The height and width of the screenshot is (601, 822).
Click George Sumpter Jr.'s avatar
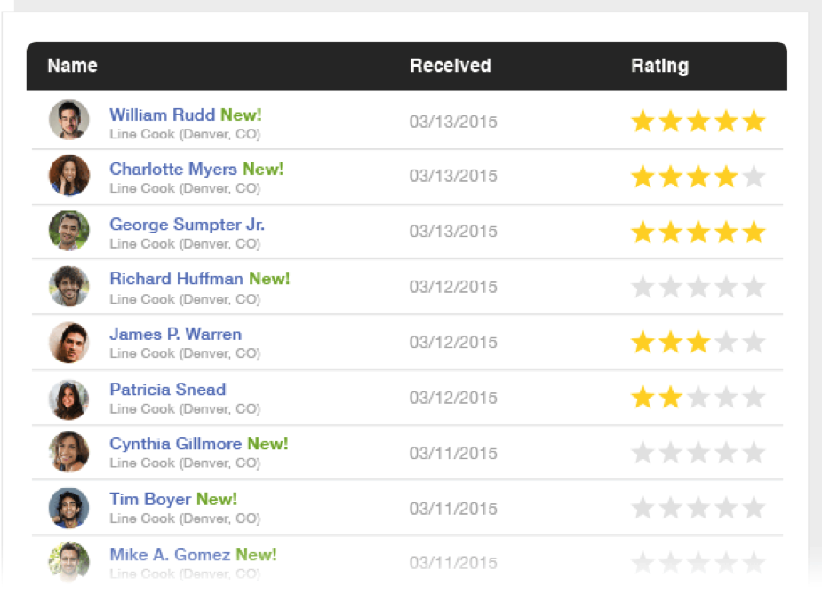pyautogui.click(x=68, y=230)
